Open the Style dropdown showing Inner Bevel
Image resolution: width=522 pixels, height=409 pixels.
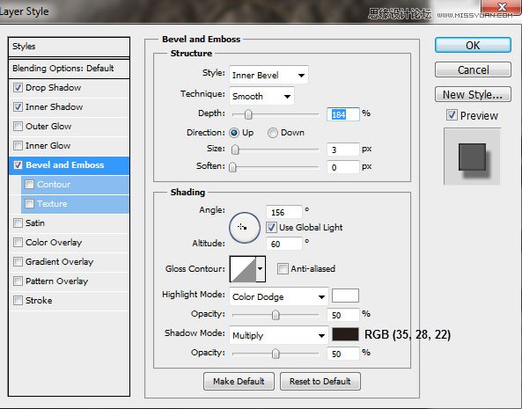coord(268,75)
